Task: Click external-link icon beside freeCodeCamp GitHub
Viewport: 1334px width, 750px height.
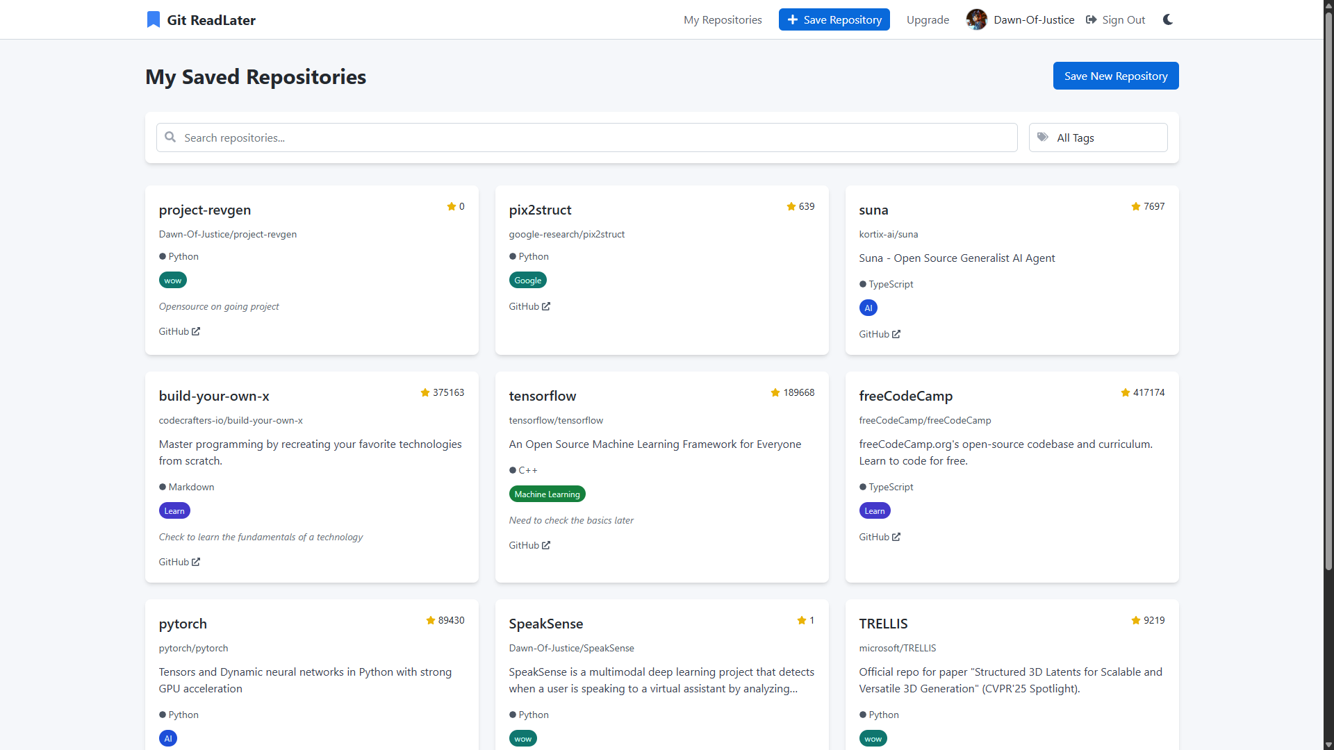Action: (896, 537)
